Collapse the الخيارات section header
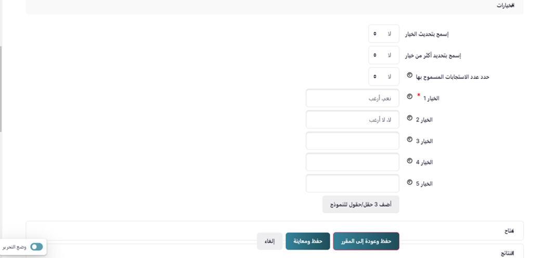The height and width of the screenshot is (258, 543). point(506,5)
